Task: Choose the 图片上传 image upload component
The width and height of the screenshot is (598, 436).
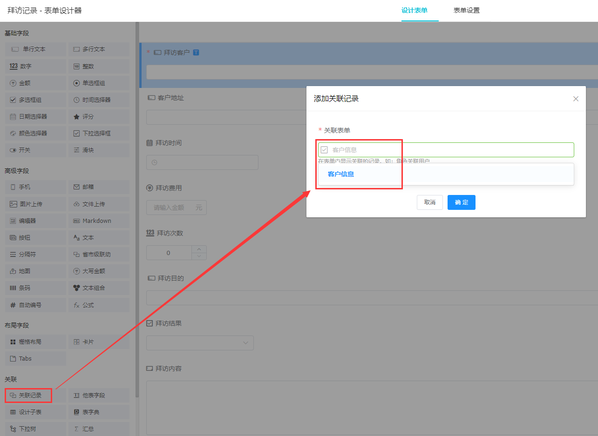Action: point(35,204)
